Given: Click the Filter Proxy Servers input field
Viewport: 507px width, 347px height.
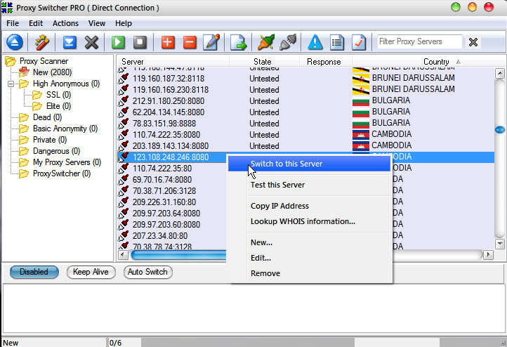Looking at the screenshot, I should point(419,41).
